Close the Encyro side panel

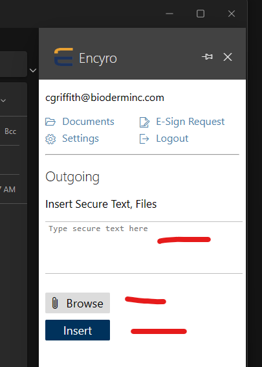(x=228, y=57)
